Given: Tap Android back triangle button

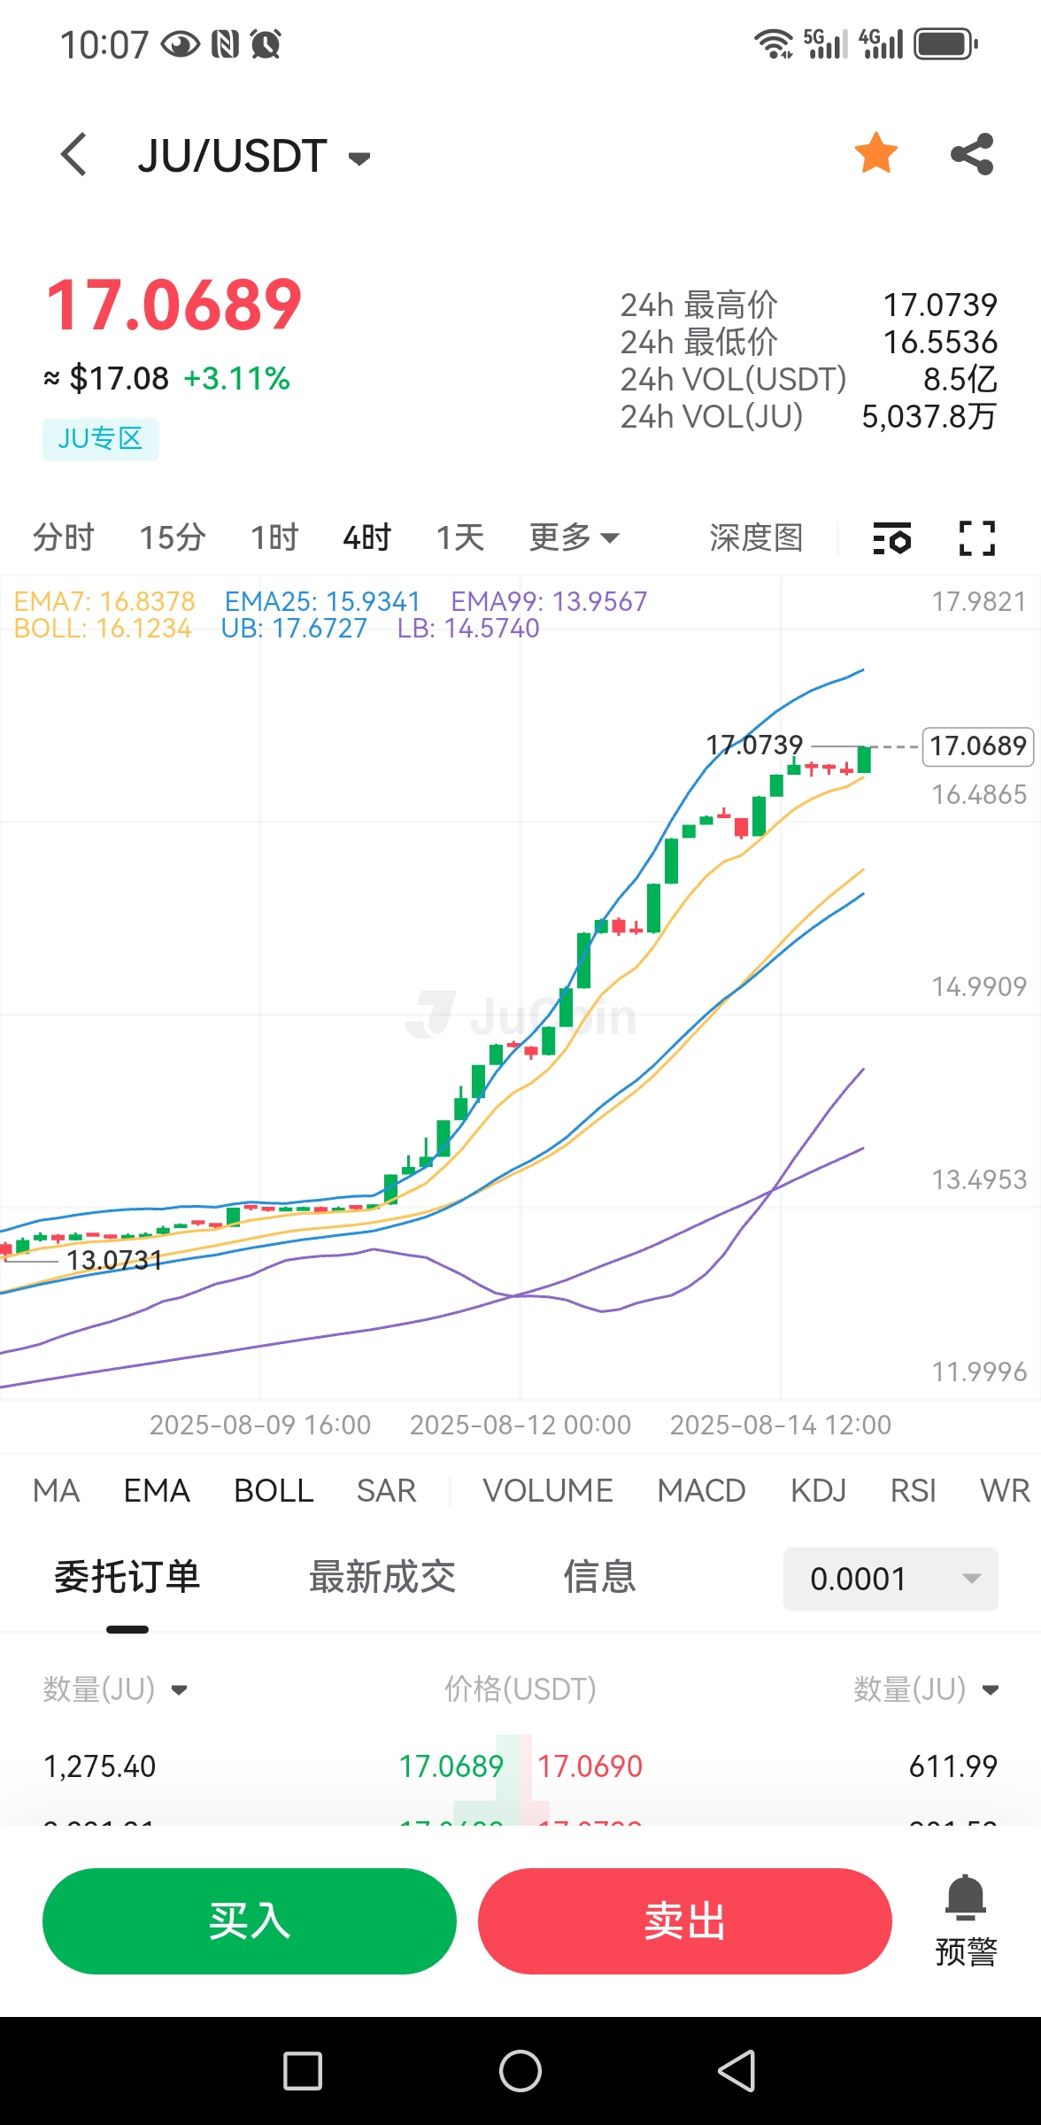Looking at the screenshot, I should pyautogui.click(x=736, y=2071).
